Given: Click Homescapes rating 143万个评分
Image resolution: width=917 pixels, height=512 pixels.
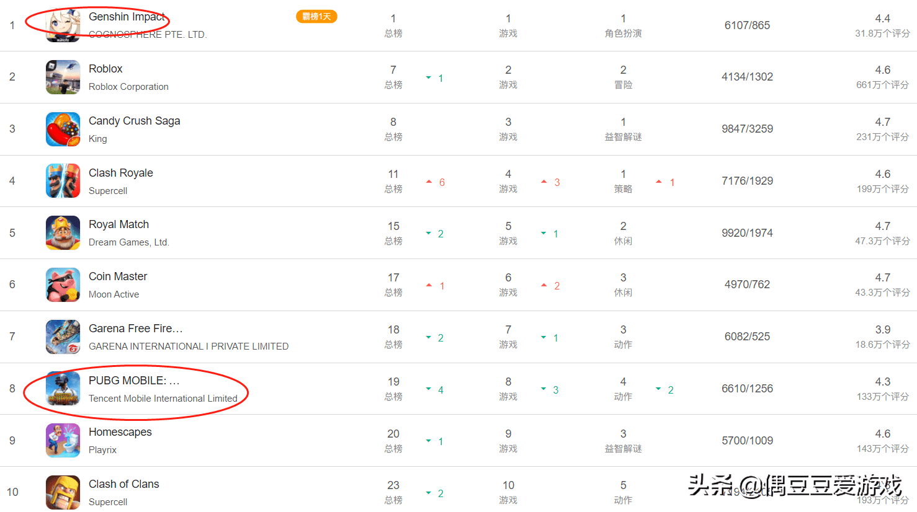Looking at the screenshot, I should pyautogui.click(x=882, y=449).
